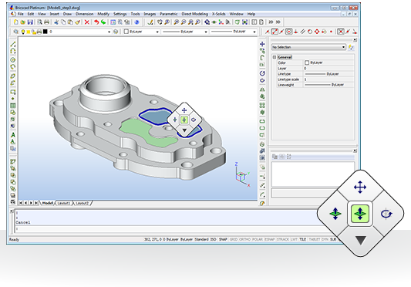411x287 pixels.
Task: Toggle ESNAP in the status bar
Action: (x=270, y=239)
